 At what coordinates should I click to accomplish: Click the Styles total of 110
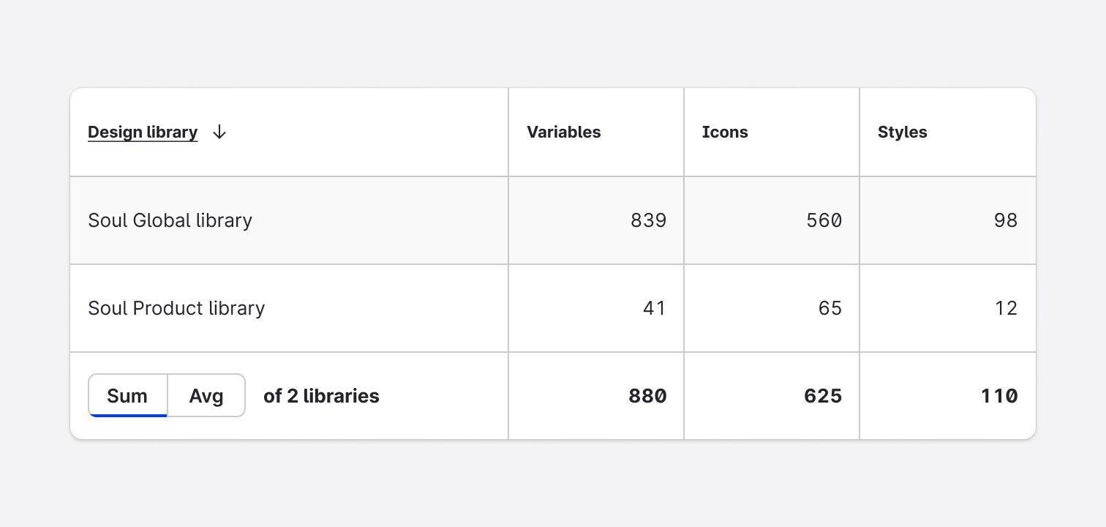click(x=998, y=396)
